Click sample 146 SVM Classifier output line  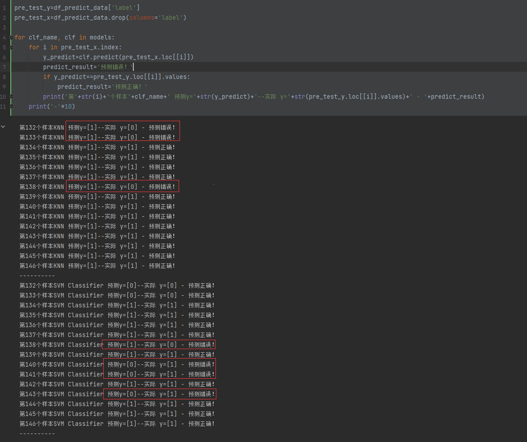(117, 424)
